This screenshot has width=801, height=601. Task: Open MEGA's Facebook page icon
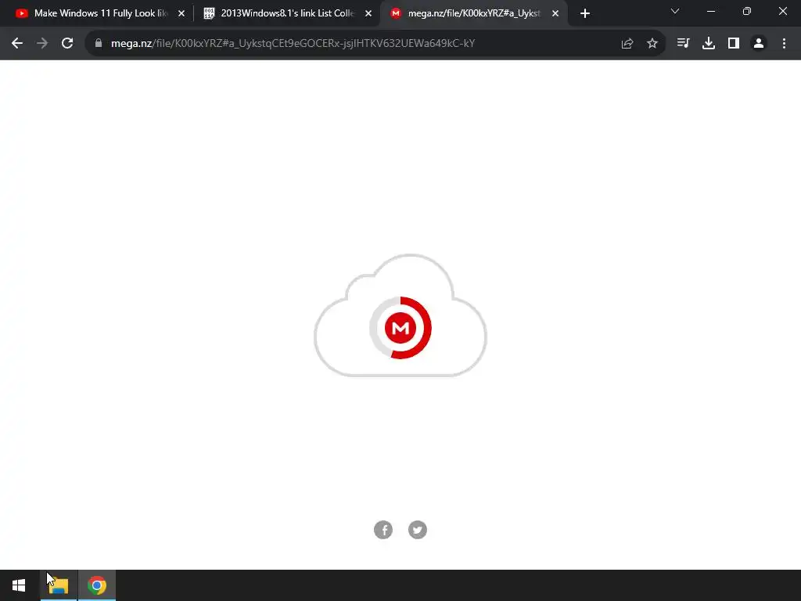pyautogui.click(x=383, y=530)
